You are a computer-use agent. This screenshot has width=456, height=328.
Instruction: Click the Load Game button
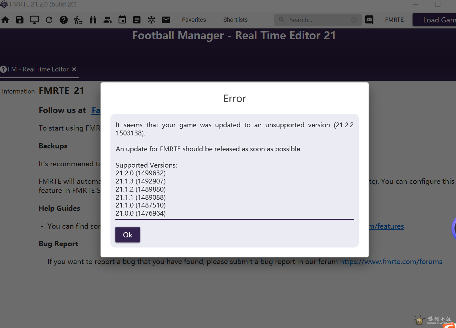tap(434, 20)
